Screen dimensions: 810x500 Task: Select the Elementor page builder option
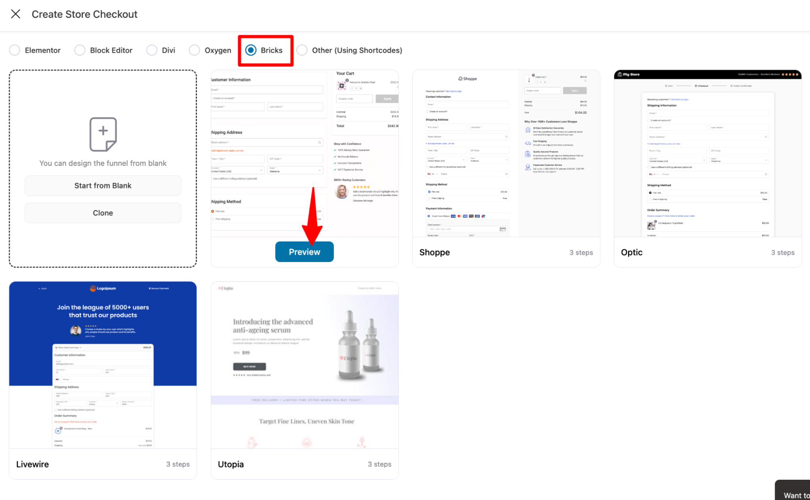15,50
